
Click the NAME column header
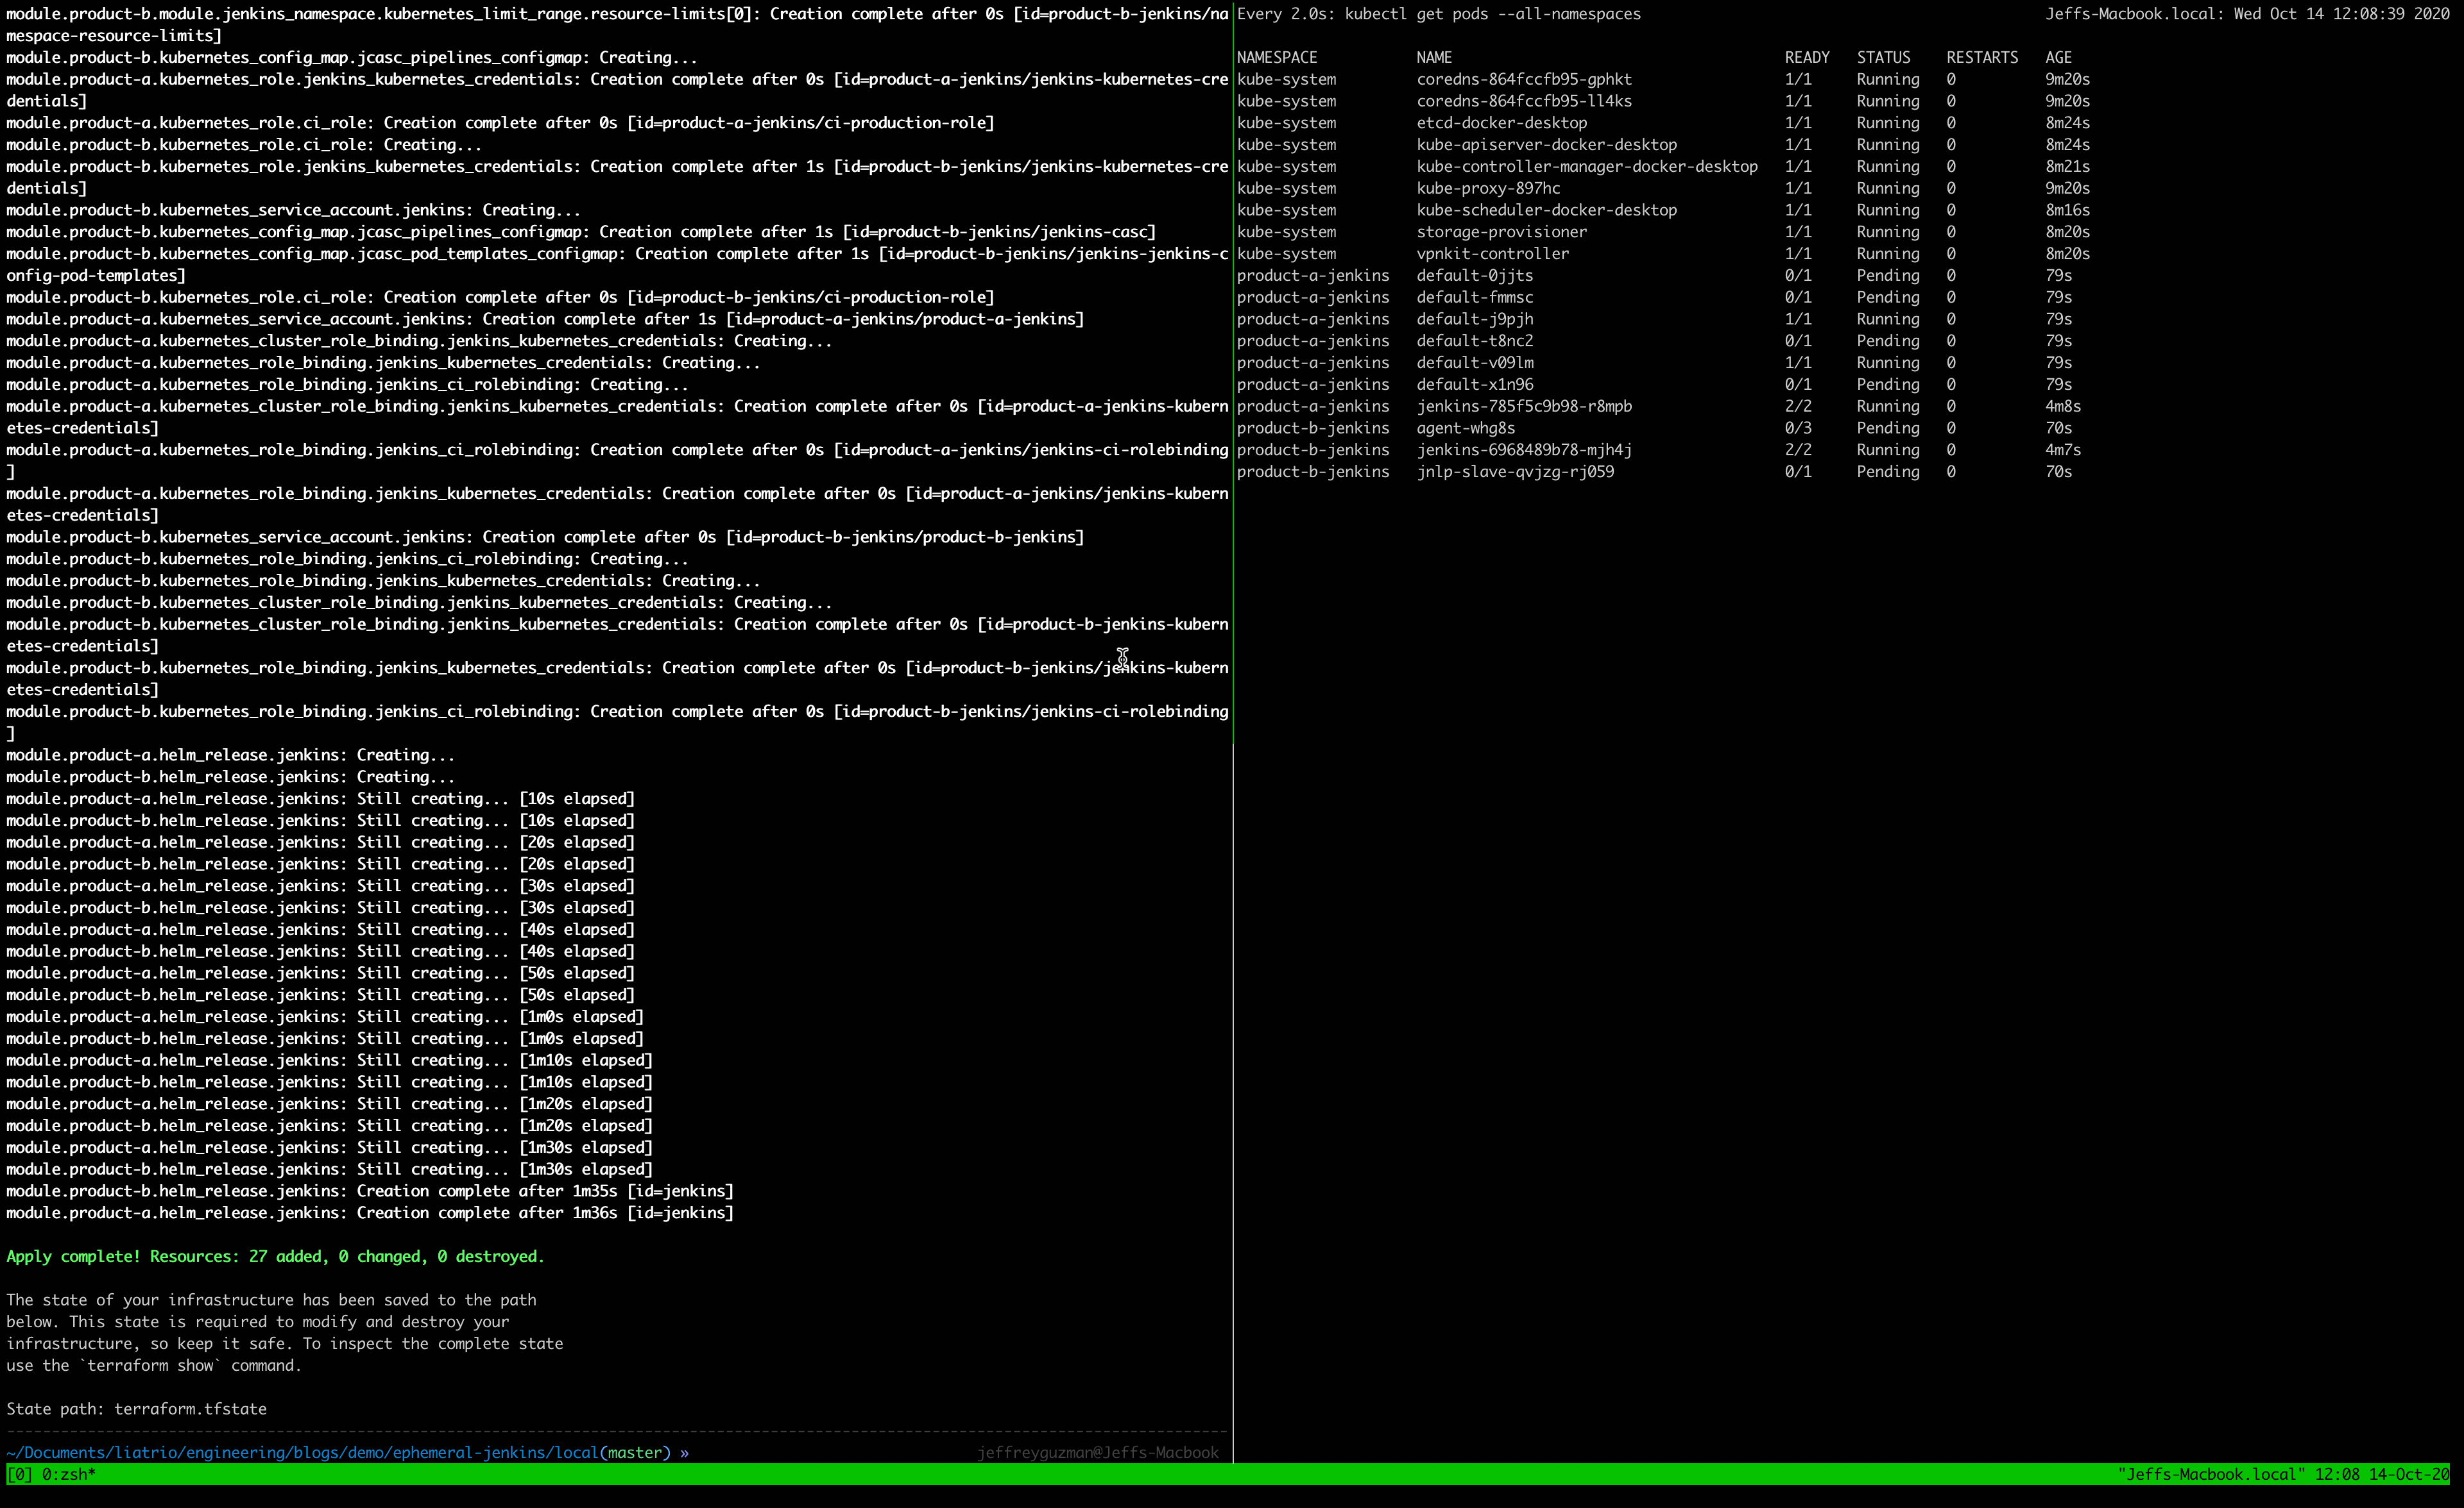[1434, 57]
